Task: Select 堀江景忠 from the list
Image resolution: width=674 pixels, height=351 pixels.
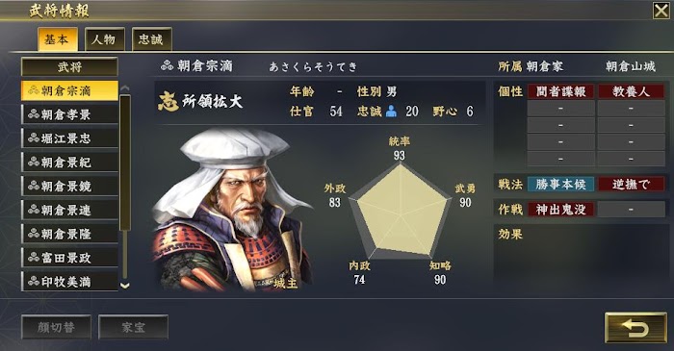Action: 69,138
